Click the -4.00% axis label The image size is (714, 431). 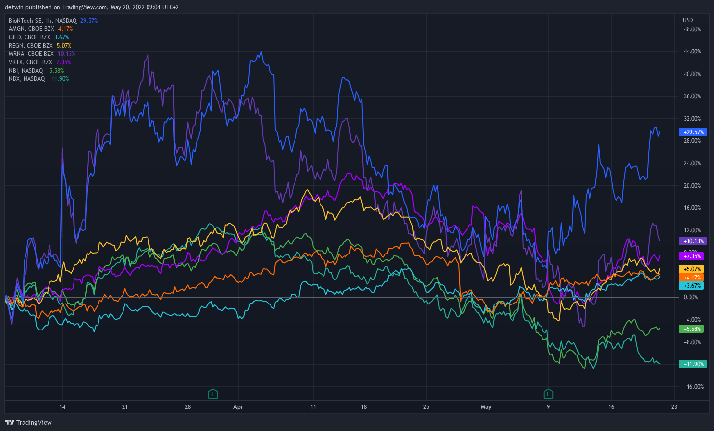coord(692,320)
